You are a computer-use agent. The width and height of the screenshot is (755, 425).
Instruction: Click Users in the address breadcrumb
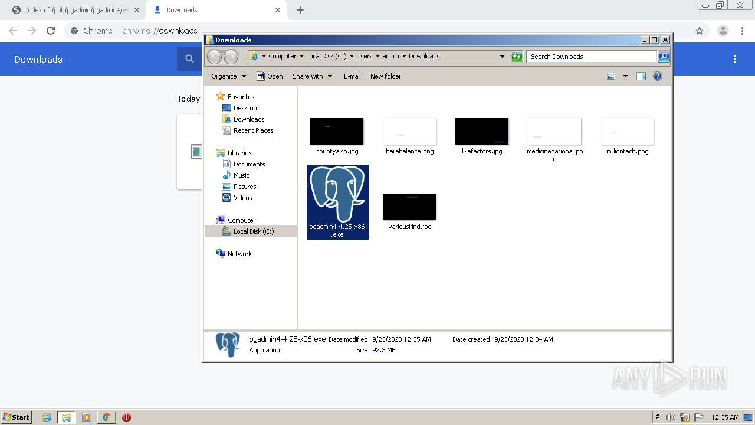(x=364, y=57)
